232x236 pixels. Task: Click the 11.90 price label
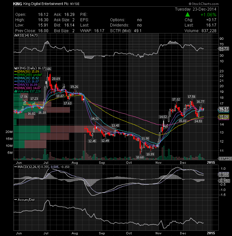click(145, 139)
